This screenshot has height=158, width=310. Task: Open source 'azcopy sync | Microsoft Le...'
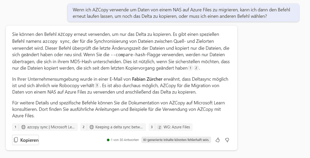45,127
